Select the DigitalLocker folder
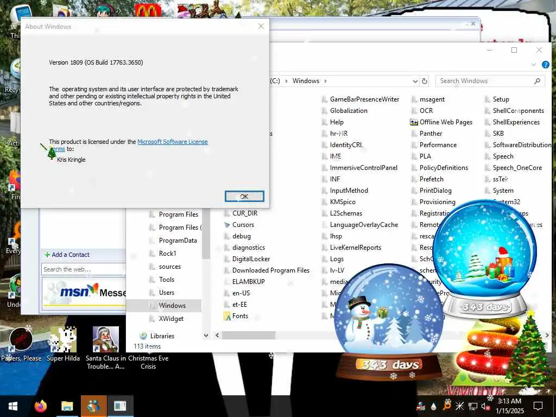 click(251, 259)
